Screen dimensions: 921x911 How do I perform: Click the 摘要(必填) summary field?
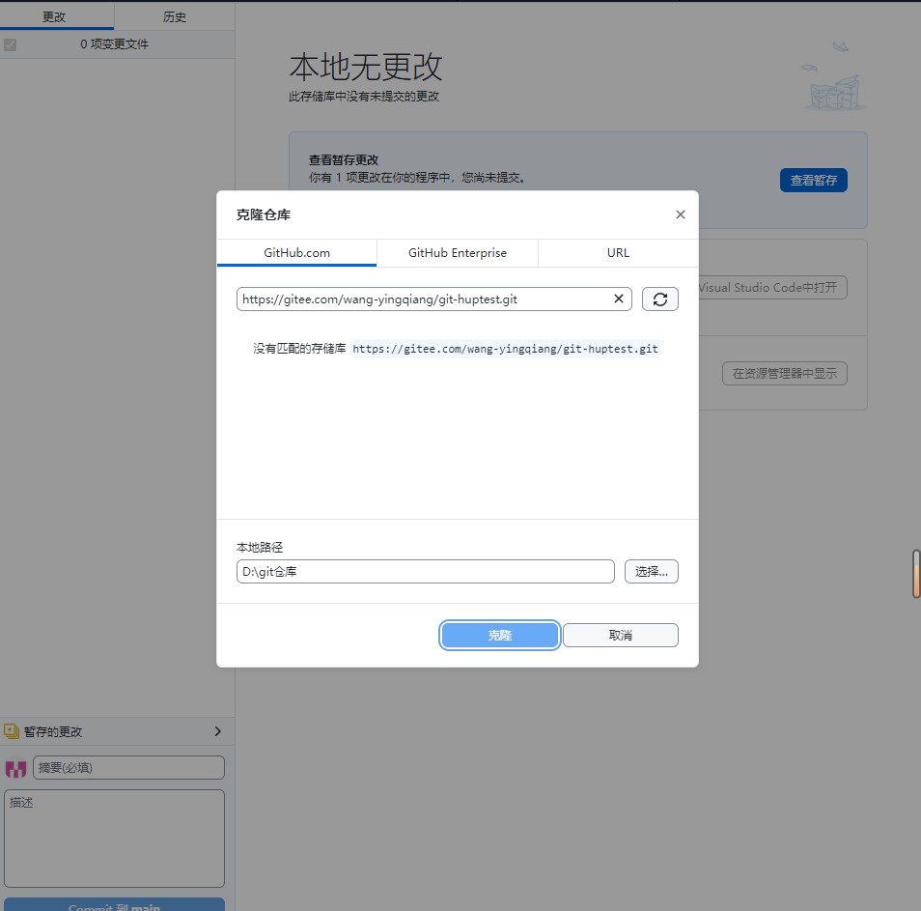[x=128, y=767]
